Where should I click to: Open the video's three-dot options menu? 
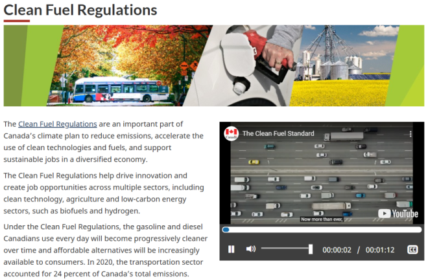(x=410, y=134)
